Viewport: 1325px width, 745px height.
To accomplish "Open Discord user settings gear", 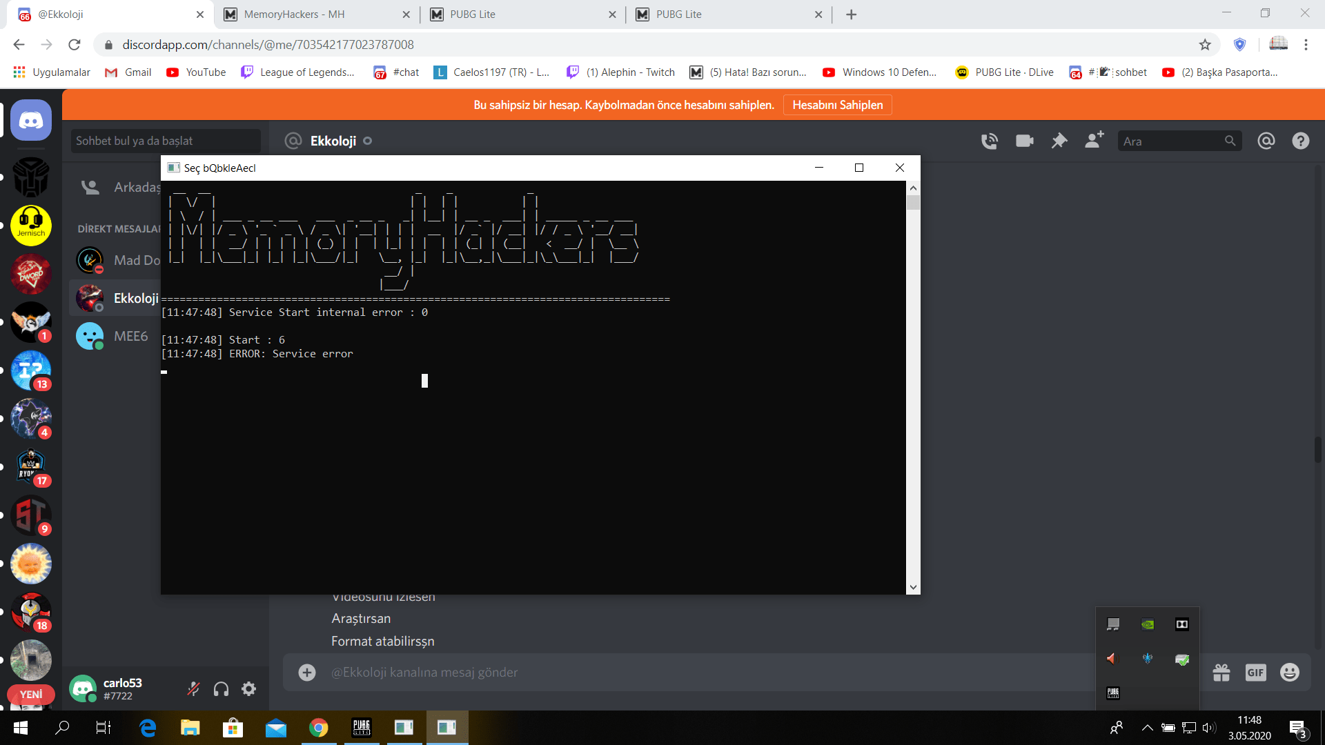I will [249, 689].
